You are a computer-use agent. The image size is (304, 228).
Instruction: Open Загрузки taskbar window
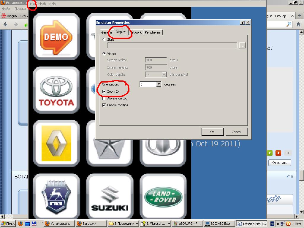(91, 224)
